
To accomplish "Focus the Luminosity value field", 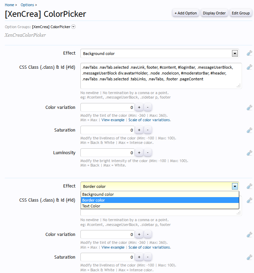I will [x=107, y=152].
